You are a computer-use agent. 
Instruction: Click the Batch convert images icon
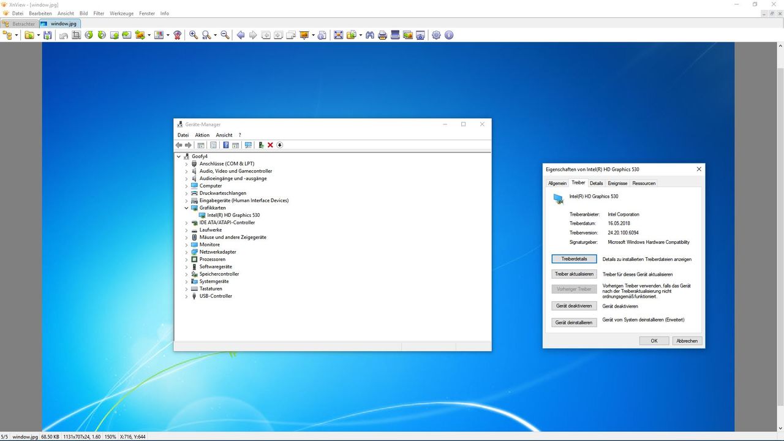407,35
